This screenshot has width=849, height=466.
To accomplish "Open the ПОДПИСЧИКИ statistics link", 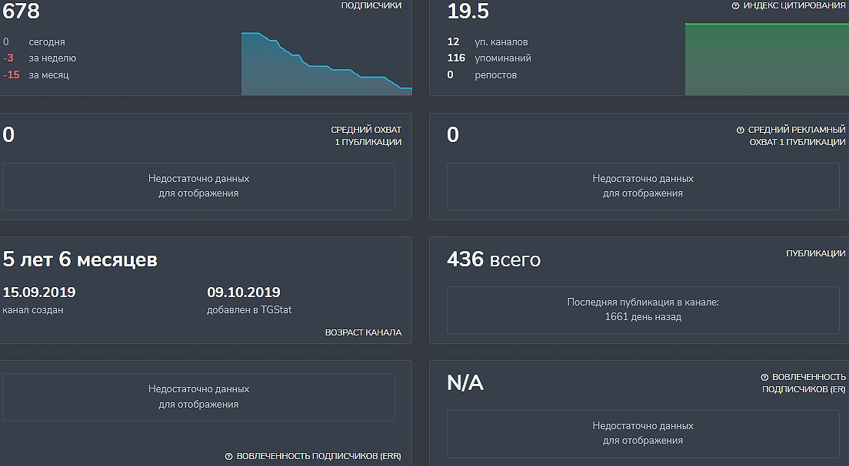I will point(371,5).
